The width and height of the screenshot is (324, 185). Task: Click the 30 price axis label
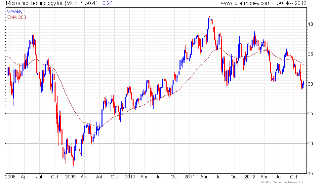pyautogui.click(x=310, y=84)
